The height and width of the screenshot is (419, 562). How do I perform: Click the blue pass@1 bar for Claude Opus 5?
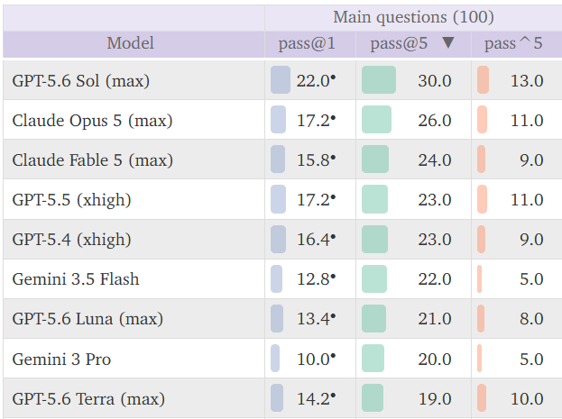coord(278,120)
